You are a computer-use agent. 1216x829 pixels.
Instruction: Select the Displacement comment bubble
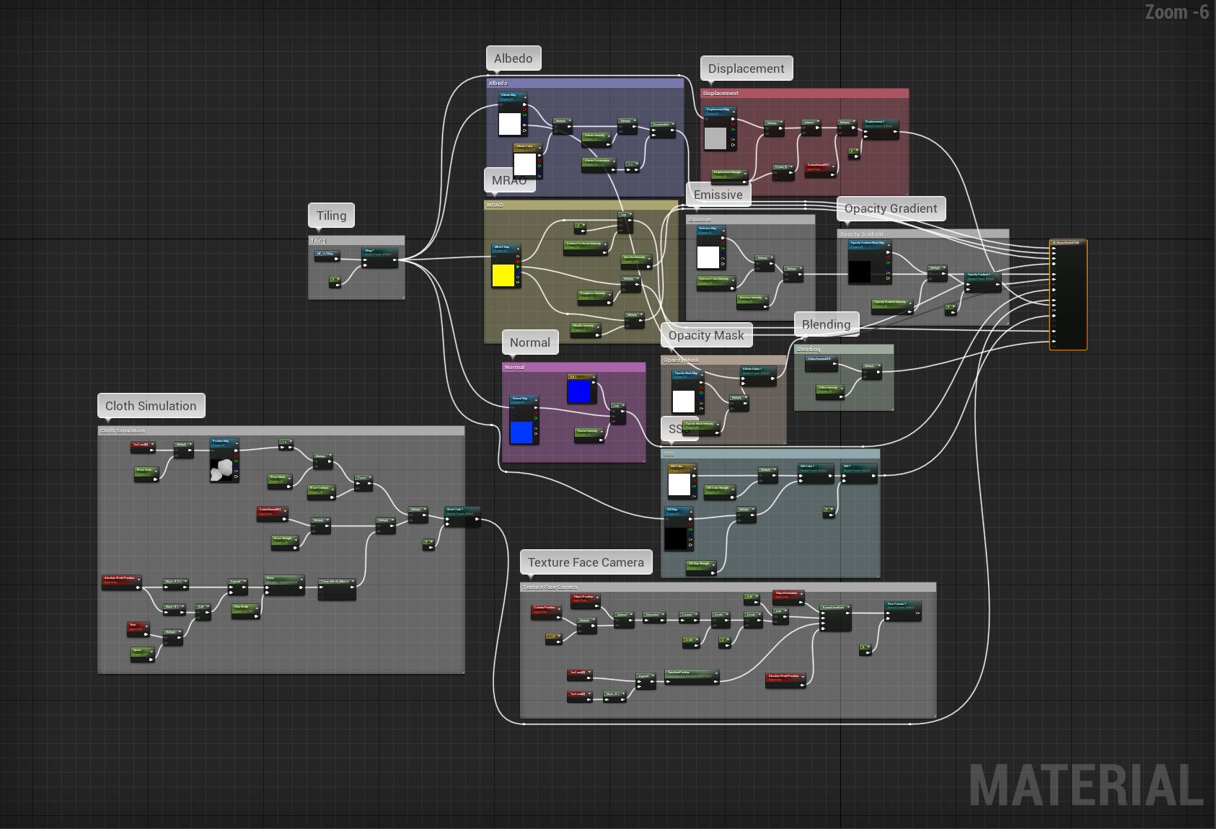(746, 68)
